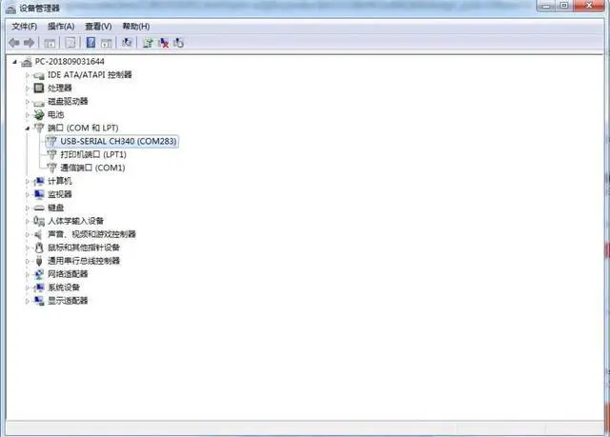
Task: Select 打印机端口 (LPT1) entry
Action: 93,154
